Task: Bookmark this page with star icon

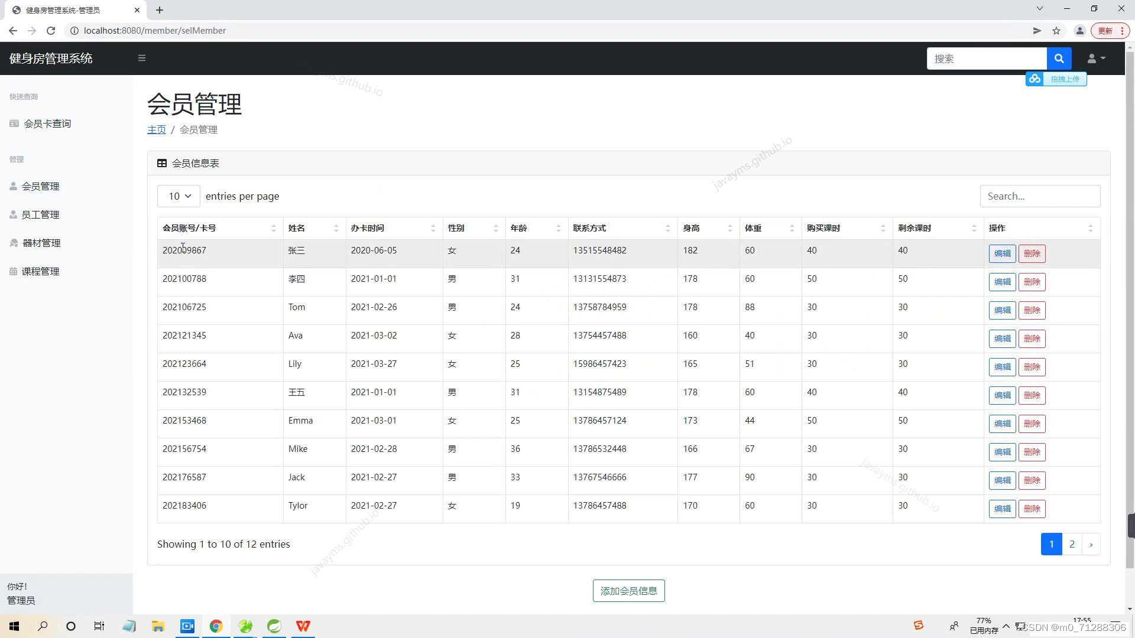Action: 1056,31
